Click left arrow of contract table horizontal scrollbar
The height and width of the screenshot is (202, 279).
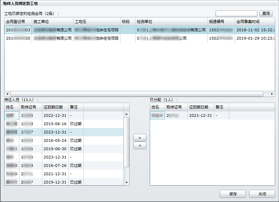[x=7, y=94]
